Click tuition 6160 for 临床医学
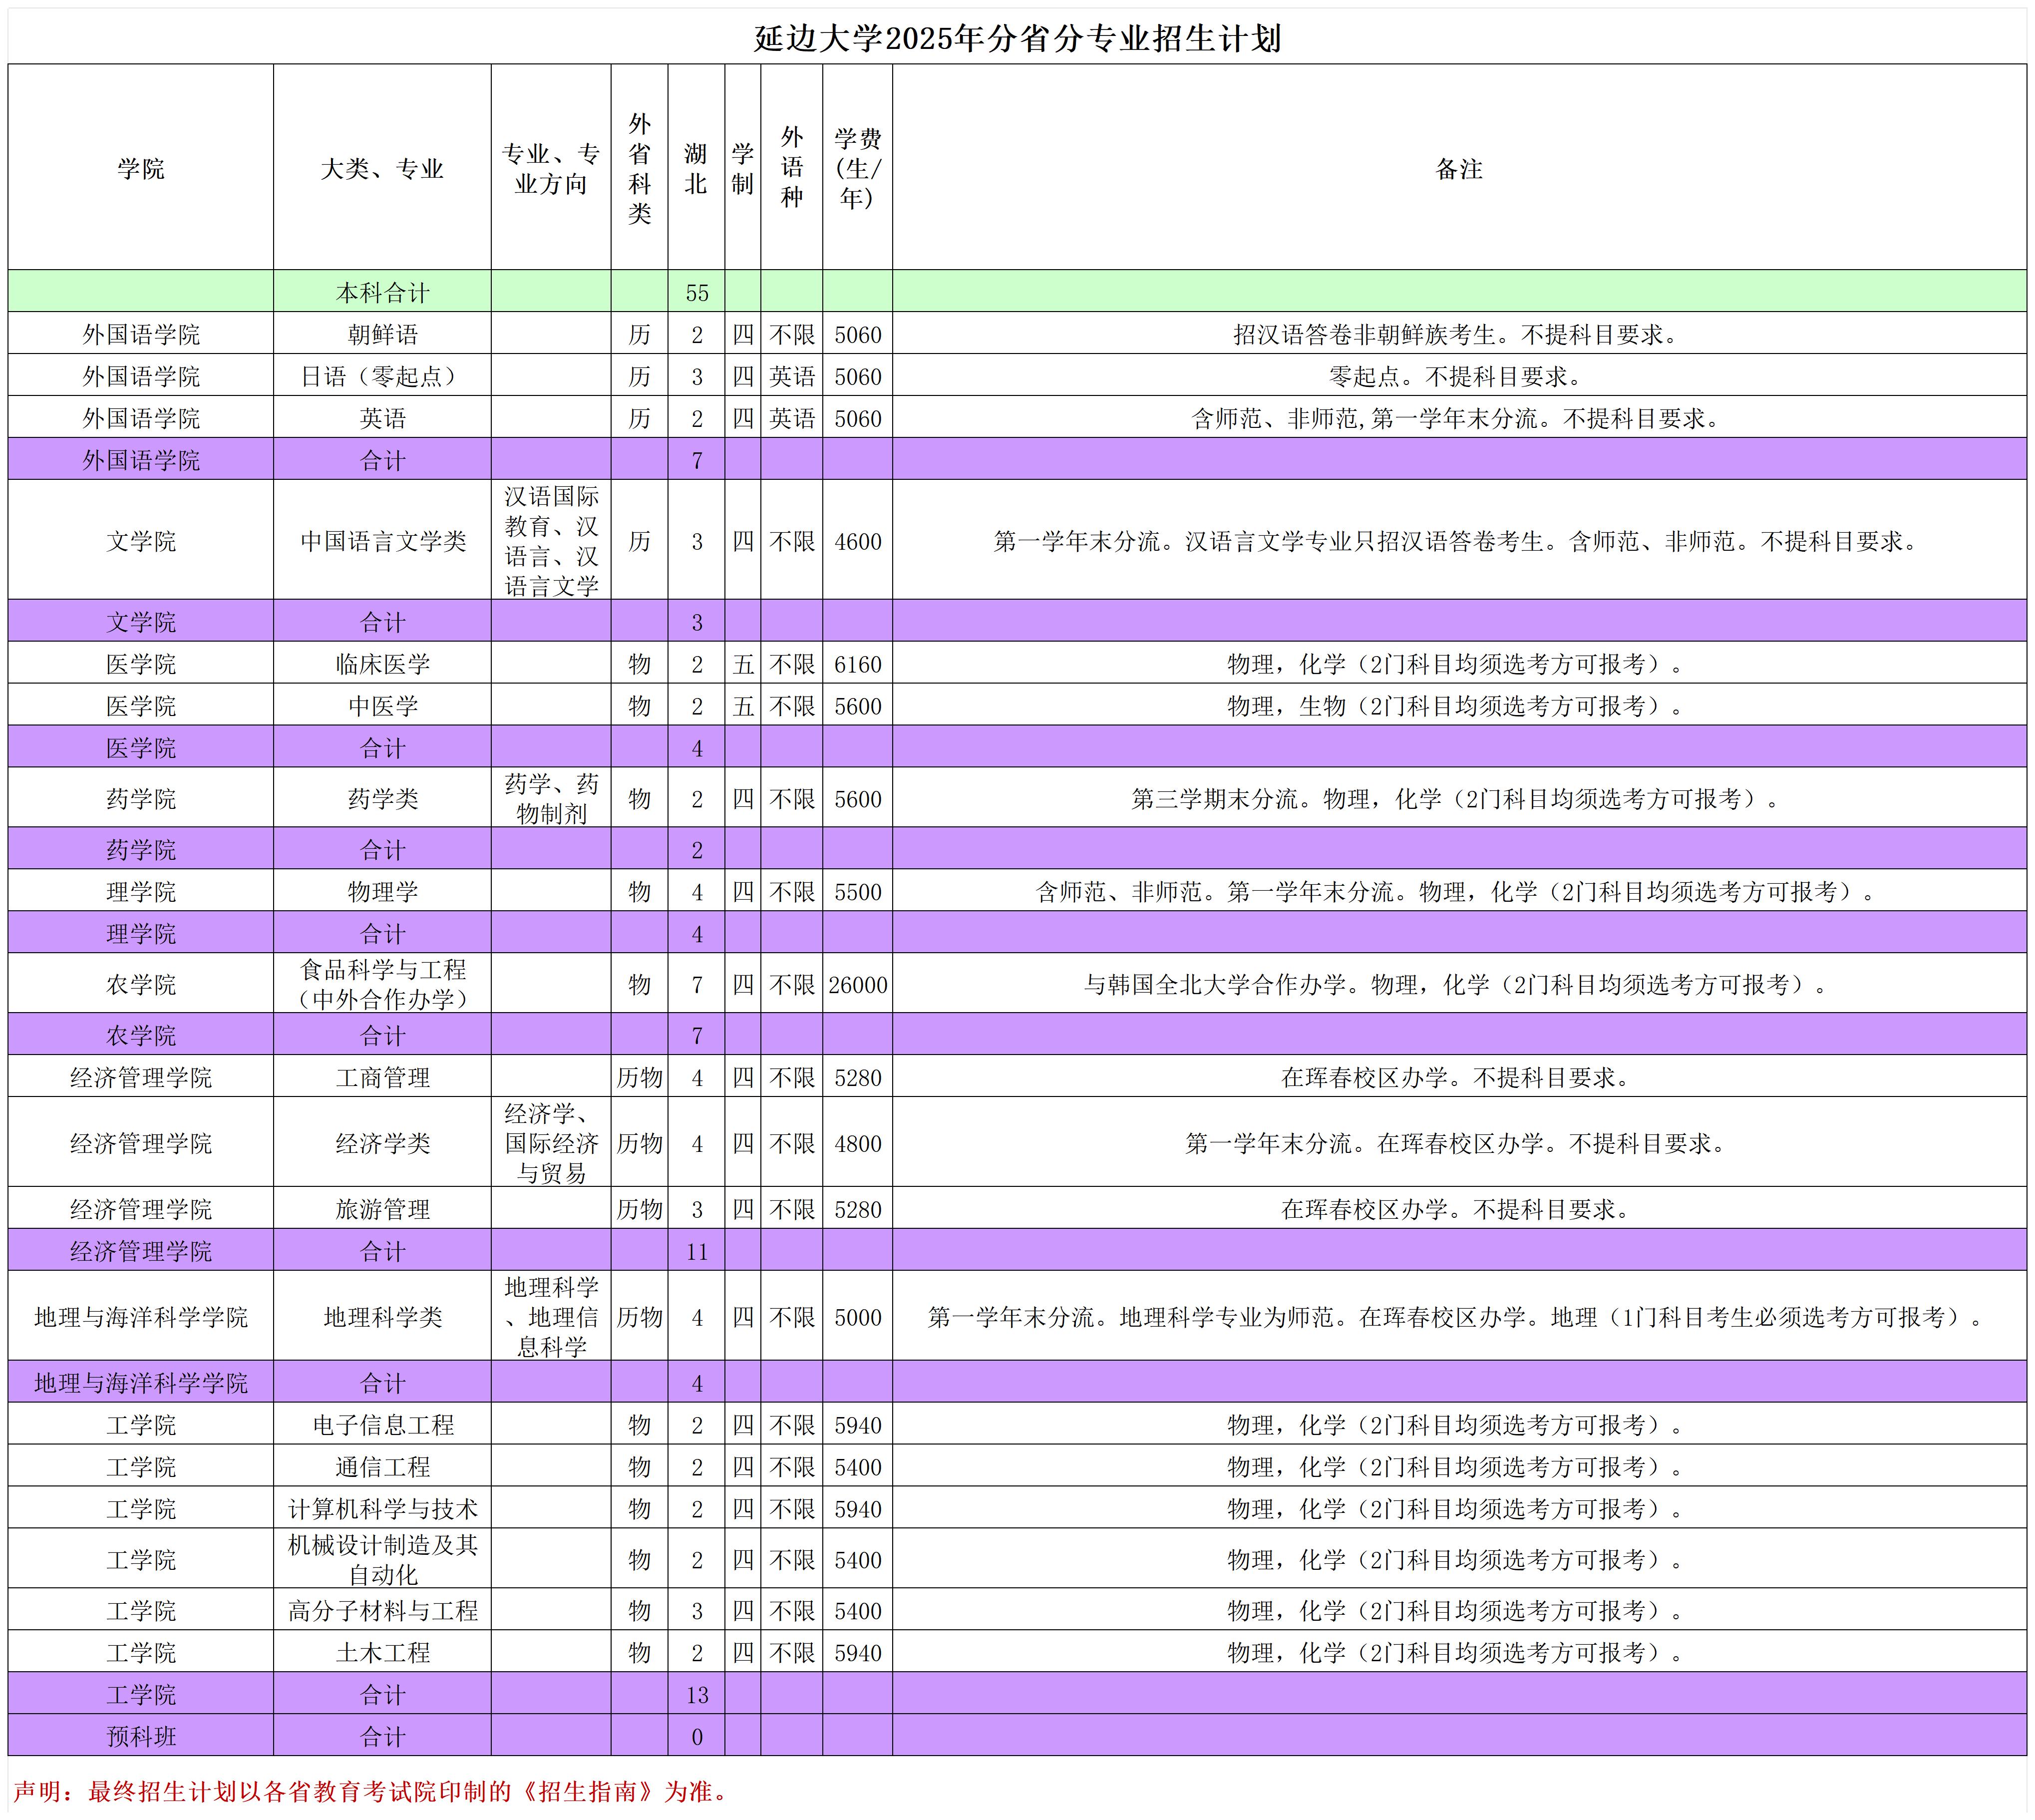 click(x=858, y=664)
